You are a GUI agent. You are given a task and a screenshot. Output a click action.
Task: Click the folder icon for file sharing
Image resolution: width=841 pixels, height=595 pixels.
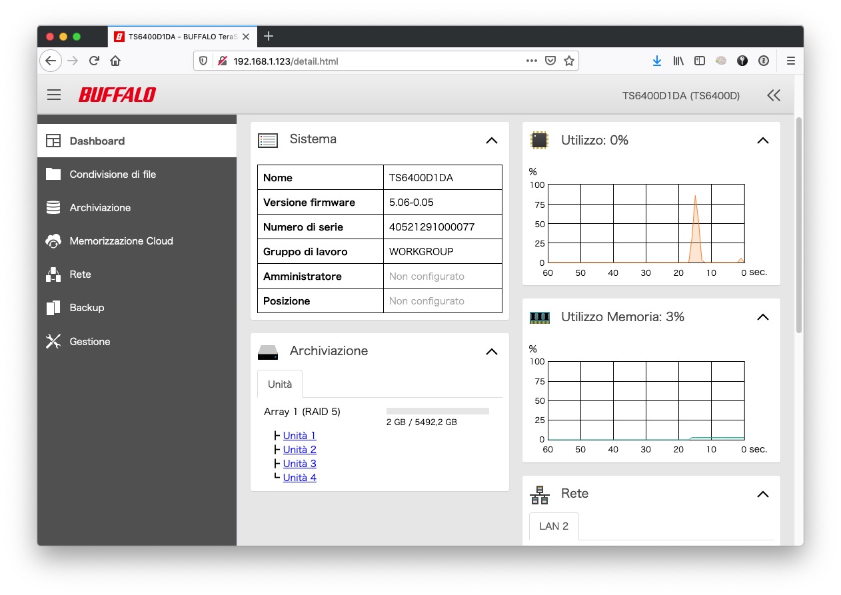point(53,174)
